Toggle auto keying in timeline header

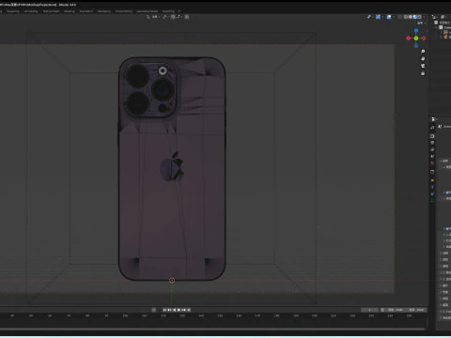(154, 310)
